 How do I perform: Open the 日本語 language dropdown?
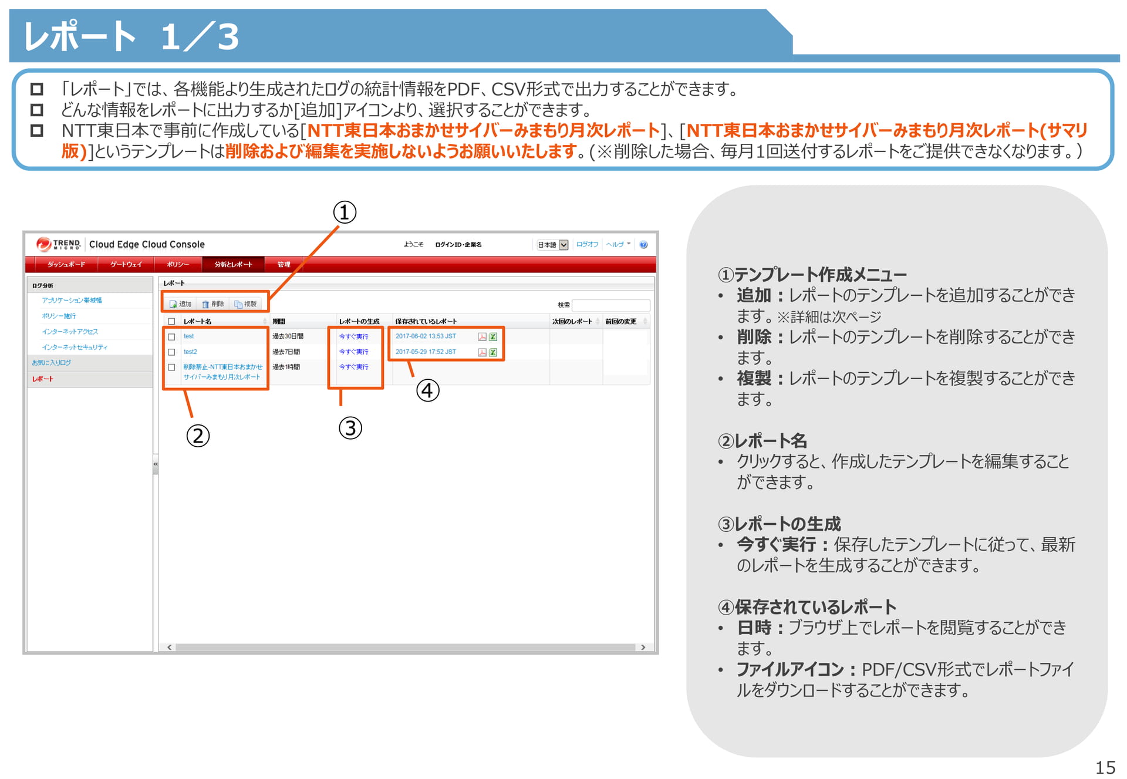coord(553,245)
